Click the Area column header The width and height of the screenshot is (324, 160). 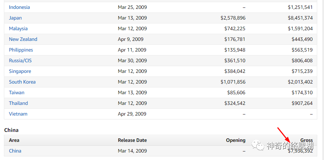(14, 140)
